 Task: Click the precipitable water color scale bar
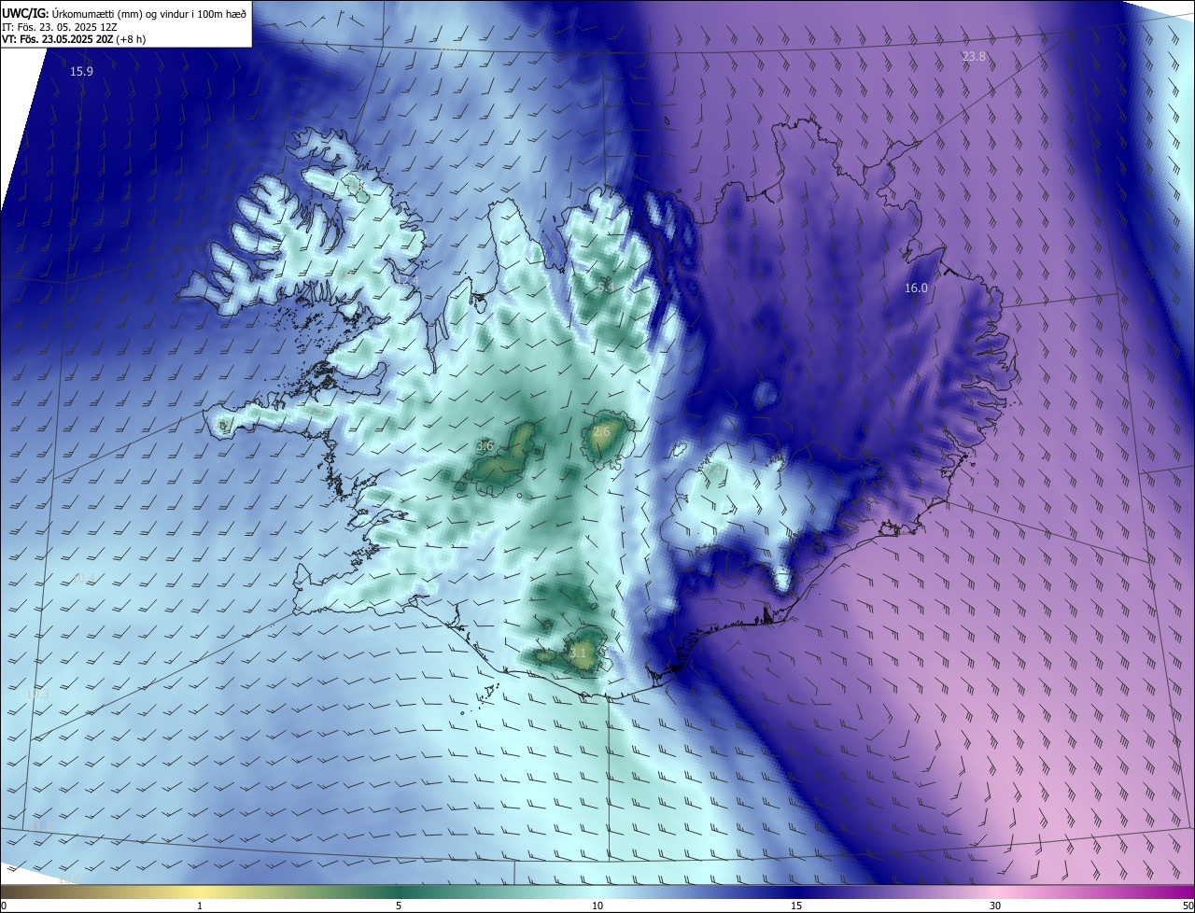click(x=597, y=892)
